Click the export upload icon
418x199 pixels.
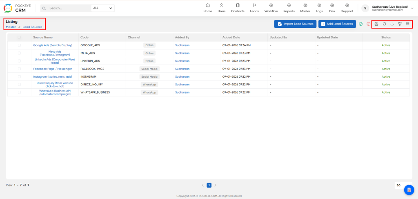click(392, 24)
